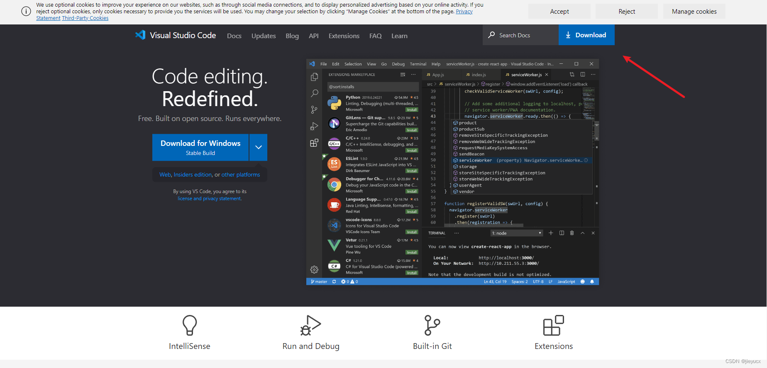Screen dimensions: 767x368
Task: Open the other platforms link
Action: tap(241, 175)
